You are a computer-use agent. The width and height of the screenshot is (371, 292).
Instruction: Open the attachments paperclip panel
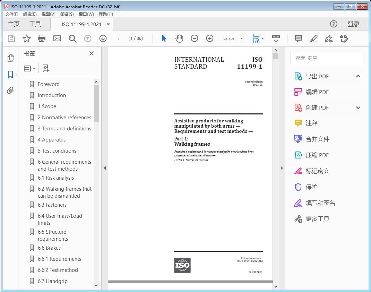tap(10, 91)
